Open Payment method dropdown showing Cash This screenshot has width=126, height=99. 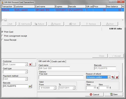click(x=26, y=79)
